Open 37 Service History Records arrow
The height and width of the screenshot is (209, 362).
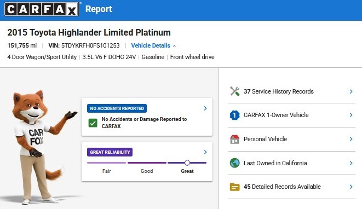351,91
